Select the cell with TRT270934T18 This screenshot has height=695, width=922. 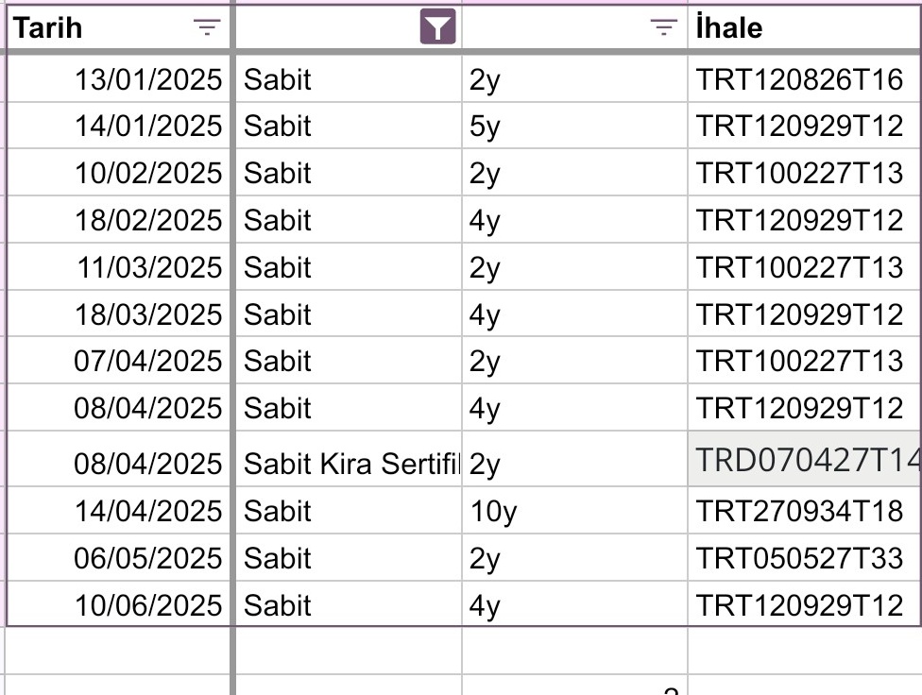pos(805,510)
